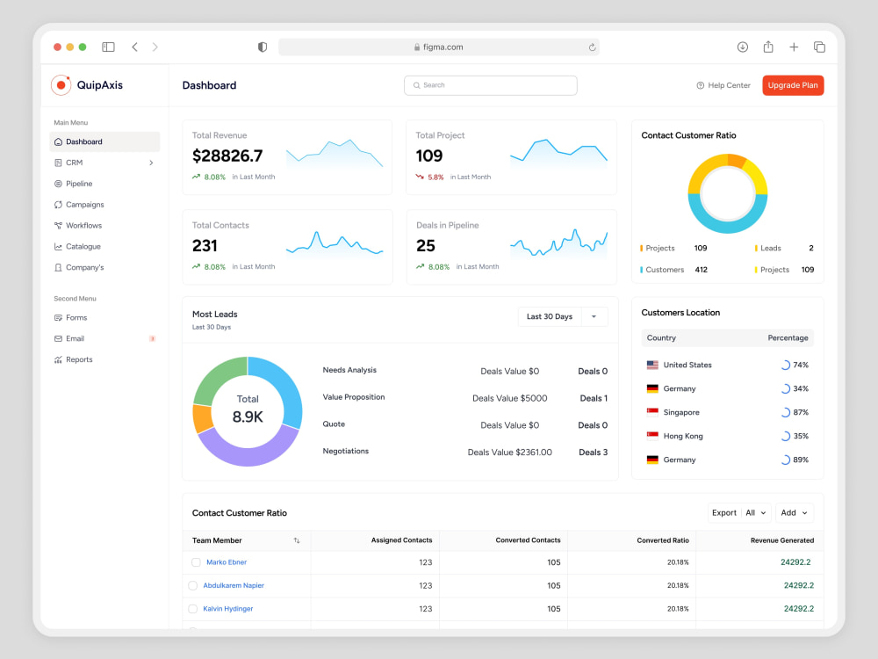The height and width of the screenshot is (659, 878).
Task: Click the browser share icon
Action: point(768,47)
